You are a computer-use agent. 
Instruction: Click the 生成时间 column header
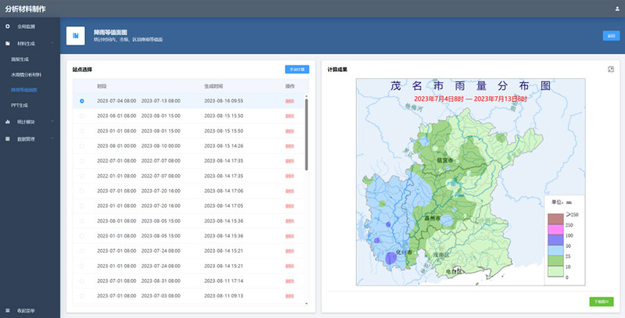pos(213,86)
